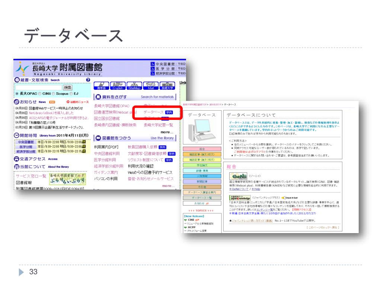The height and width of the screenshot is (286, 381).
Task: Open the 教員図書購入依頼 link
Action: pyautogui.click(x=143, y=147)
